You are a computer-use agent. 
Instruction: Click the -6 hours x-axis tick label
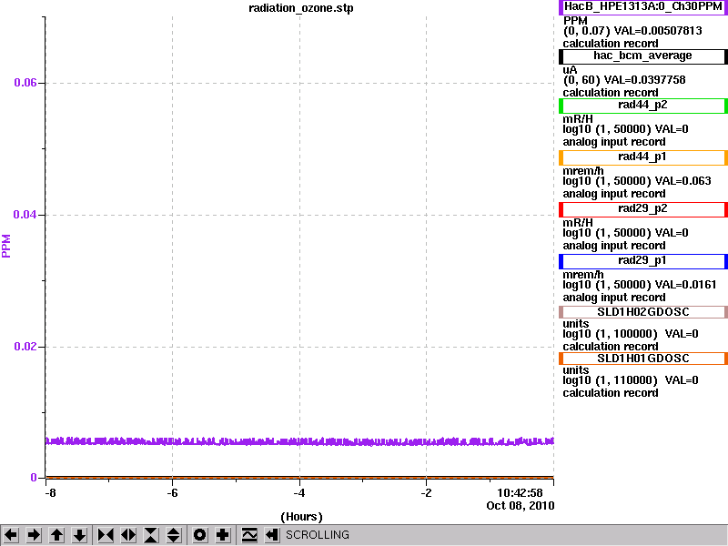pyautogui.click(x=172, y=493)
